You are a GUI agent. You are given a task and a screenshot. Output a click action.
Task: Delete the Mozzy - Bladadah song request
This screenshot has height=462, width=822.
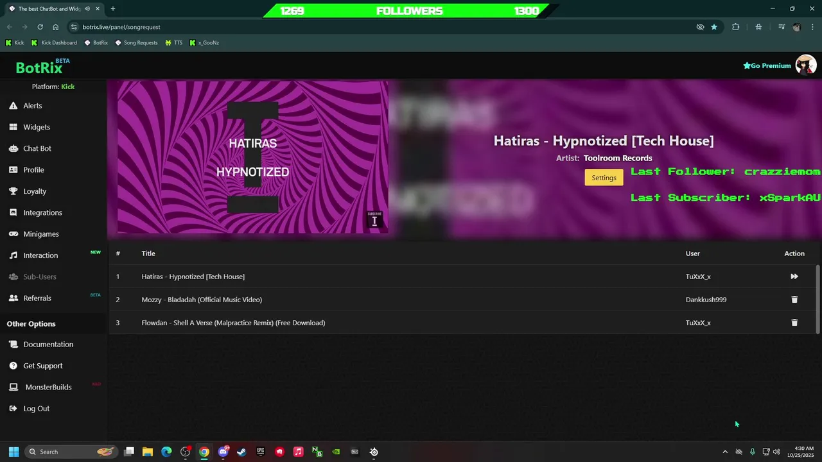coord(794,300)
